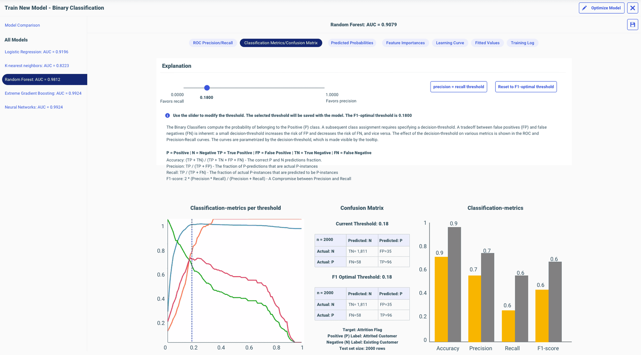Open the Feature Importances tab
This screenshot has height=355, width=641.
405,43
